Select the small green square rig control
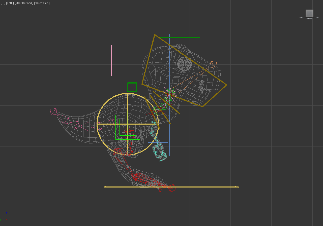323x226 pixels. pos(132,87)
